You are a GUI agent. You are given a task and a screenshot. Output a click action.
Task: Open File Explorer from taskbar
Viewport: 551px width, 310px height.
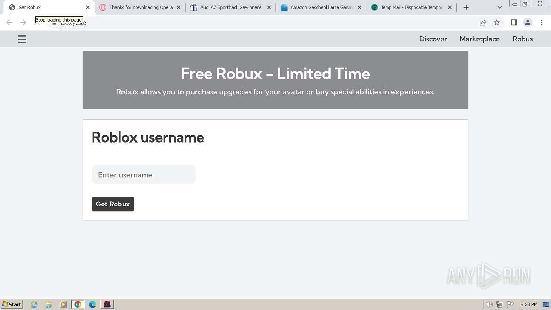(x=49, y=304)
